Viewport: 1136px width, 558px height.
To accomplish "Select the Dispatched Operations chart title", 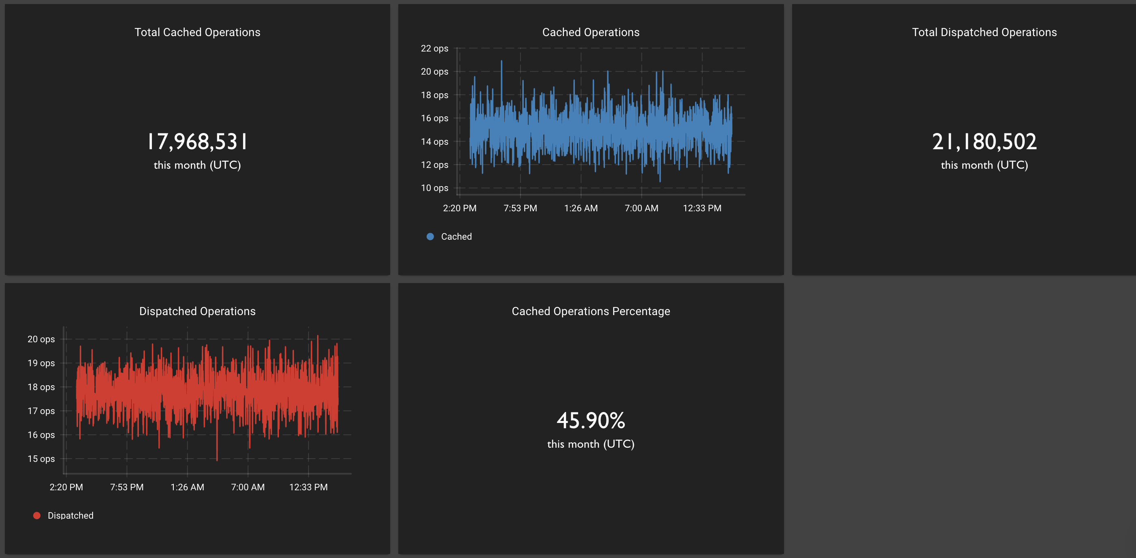I will [x=197, y=311].
